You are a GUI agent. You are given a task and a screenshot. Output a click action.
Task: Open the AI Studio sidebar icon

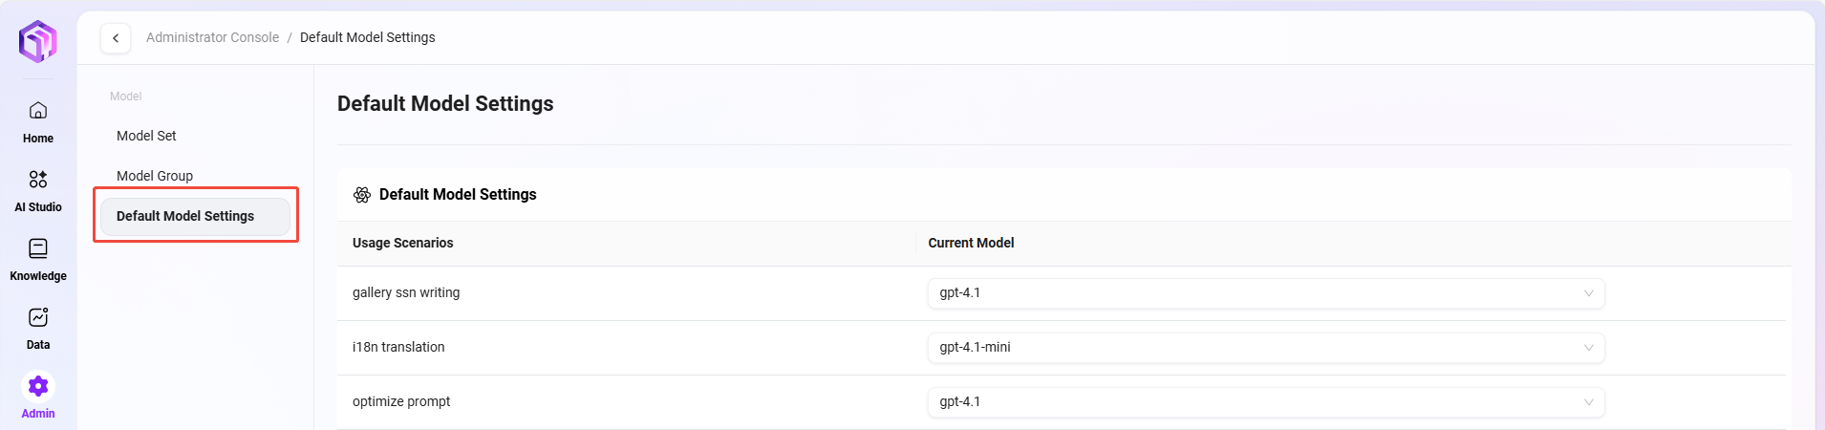(38, 180)
